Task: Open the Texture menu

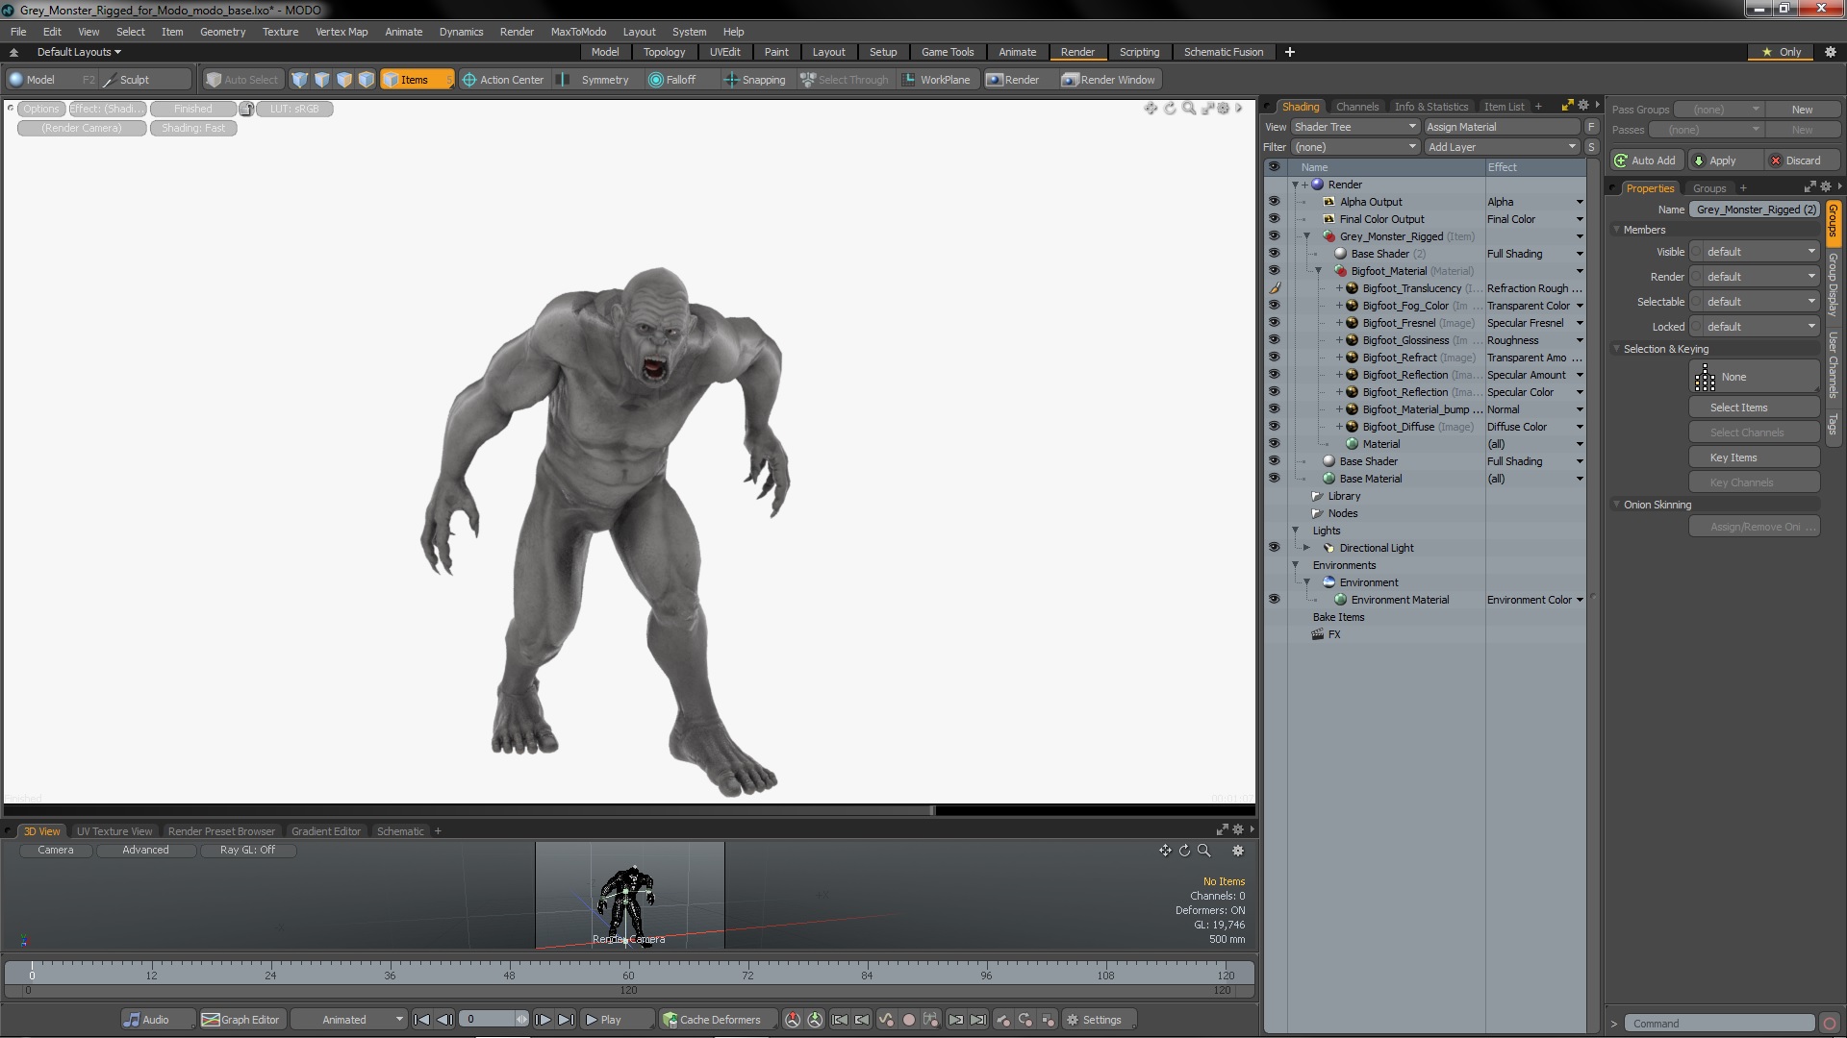Action: (280, 32)
